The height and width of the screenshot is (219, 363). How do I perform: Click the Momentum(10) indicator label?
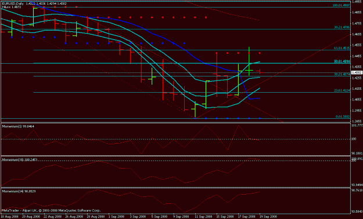pos(20,160)
